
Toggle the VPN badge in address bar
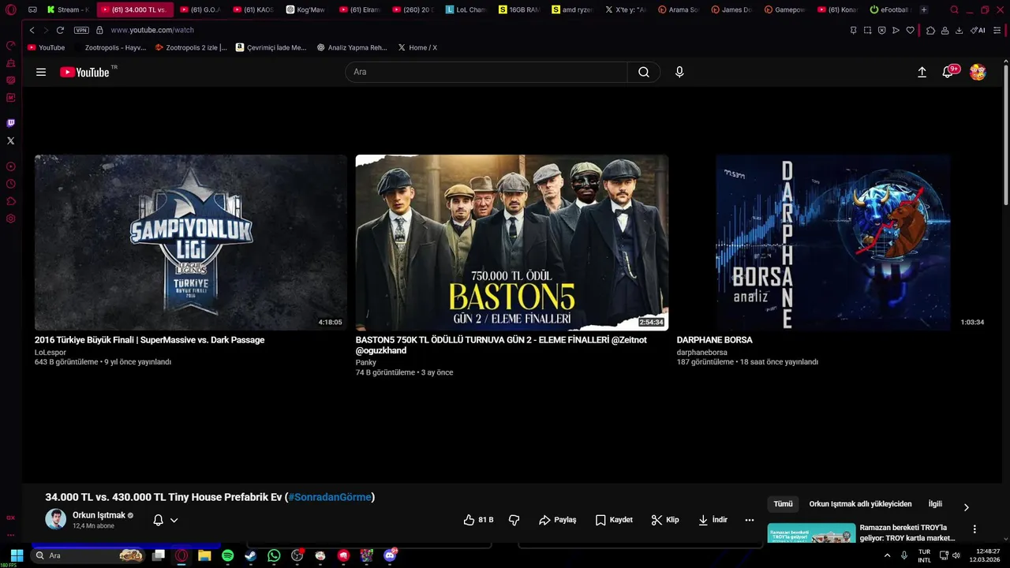tap(81, 30)
